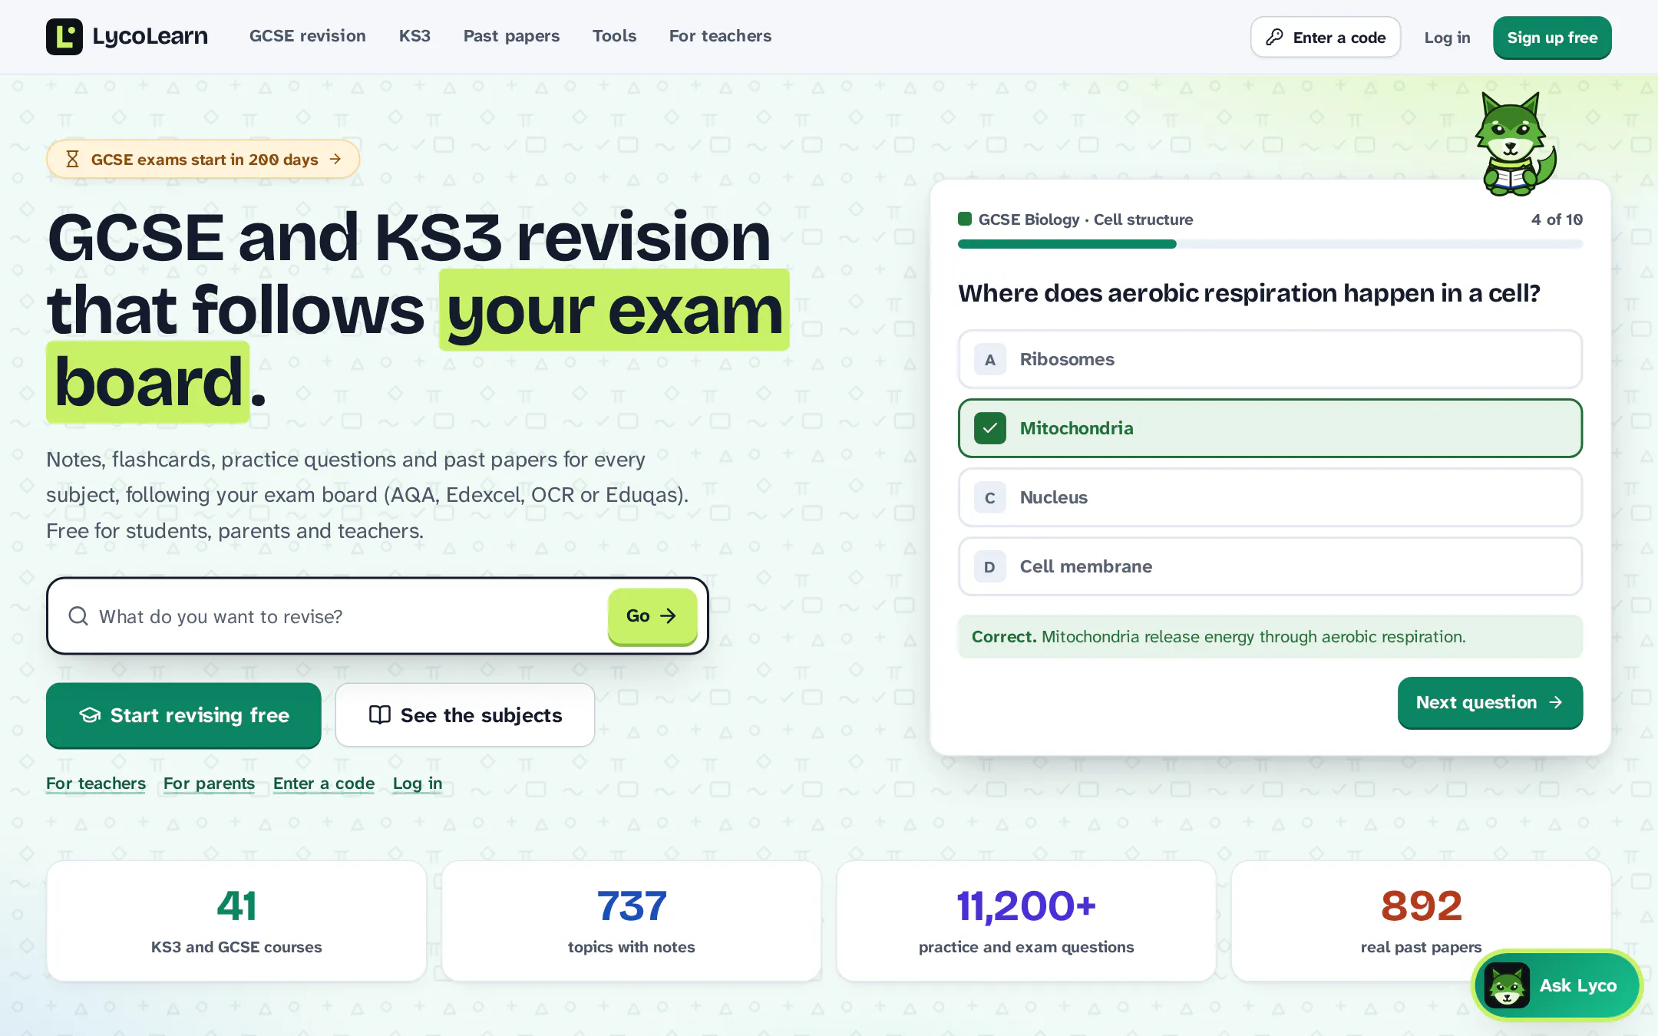Click the letter A answer badge
The height and width of the screenshot is (1036, 1658).
coord(990,359)
